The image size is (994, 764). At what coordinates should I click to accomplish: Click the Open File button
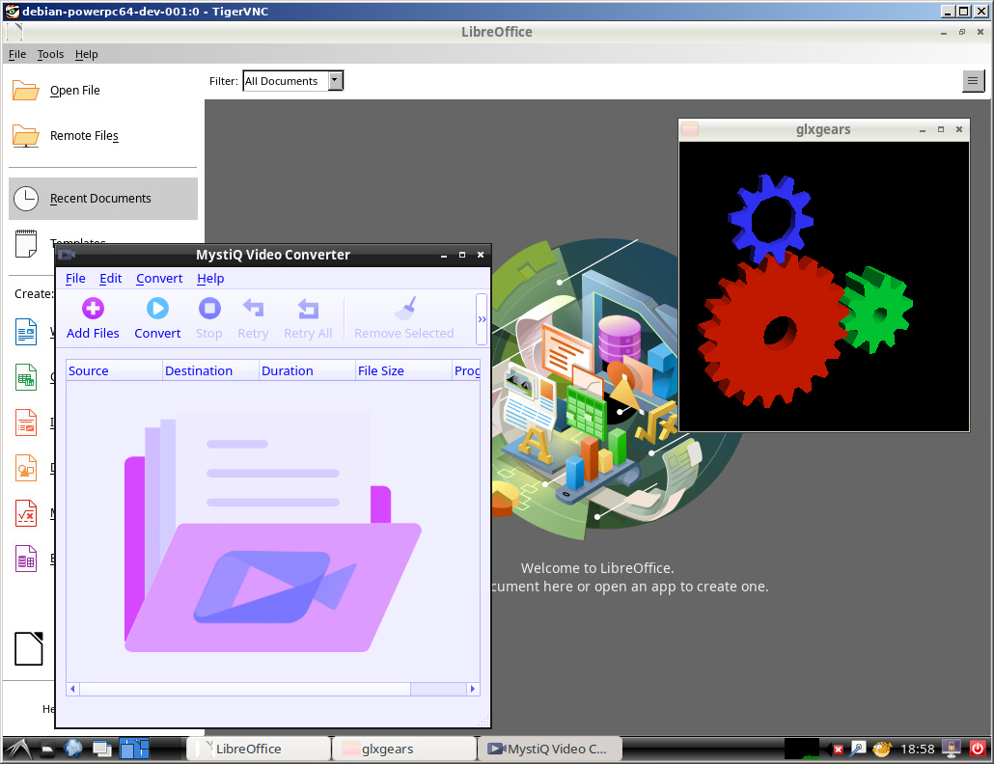tap(74, 91)
